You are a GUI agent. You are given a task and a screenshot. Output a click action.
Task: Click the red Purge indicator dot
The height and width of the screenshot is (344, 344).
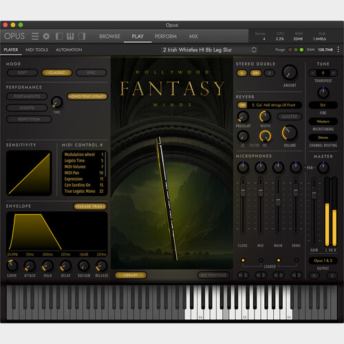[x=290, y=50]
